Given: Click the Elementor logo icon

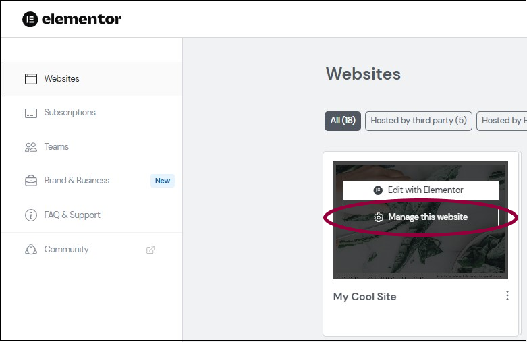Looking at the screenshot, I should pos(30,19).
